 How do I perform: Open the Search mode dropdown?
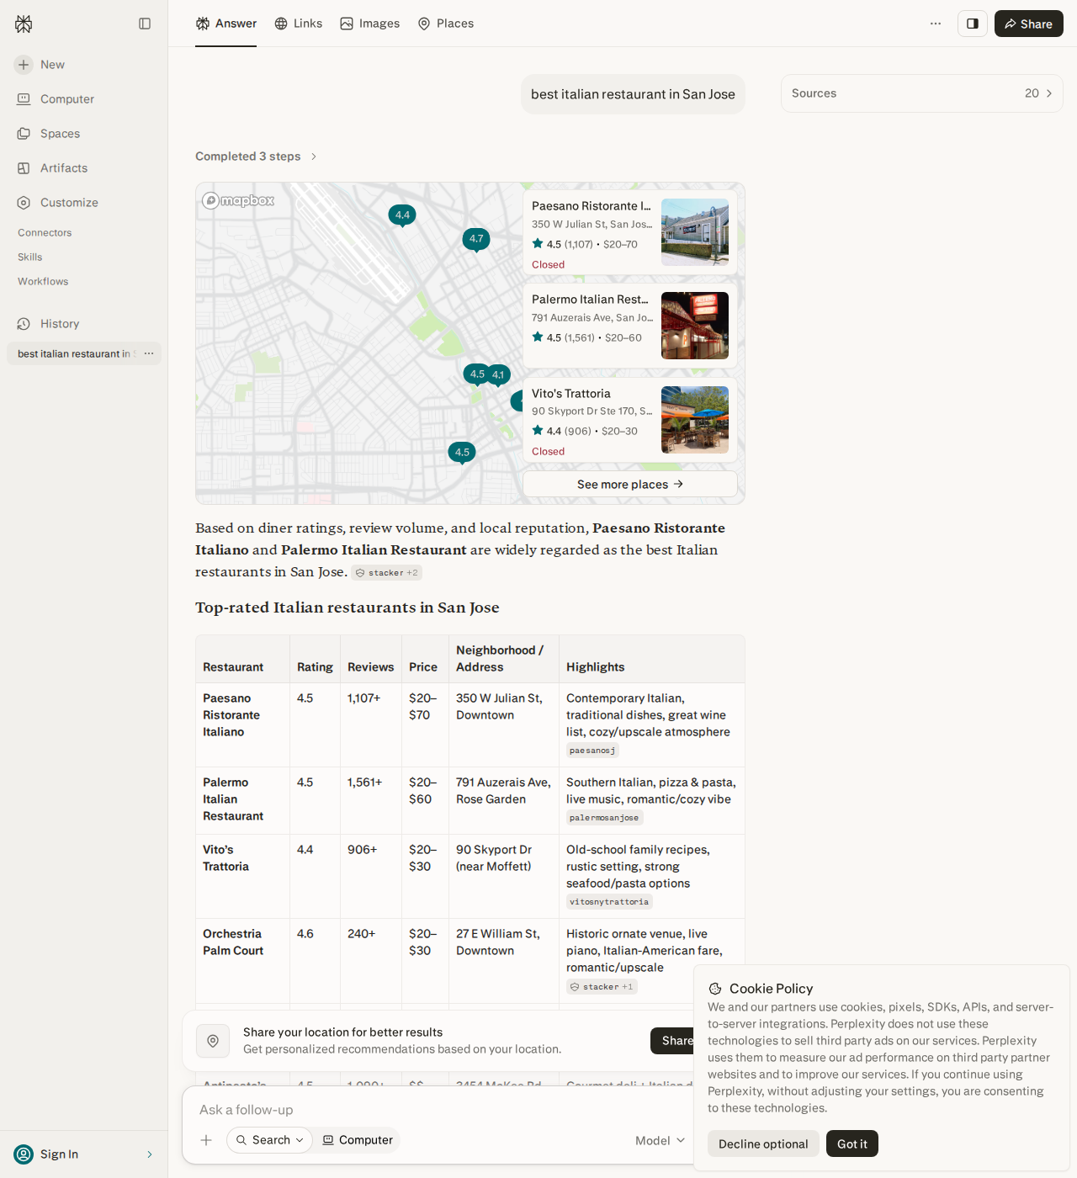pos(269,1140)
